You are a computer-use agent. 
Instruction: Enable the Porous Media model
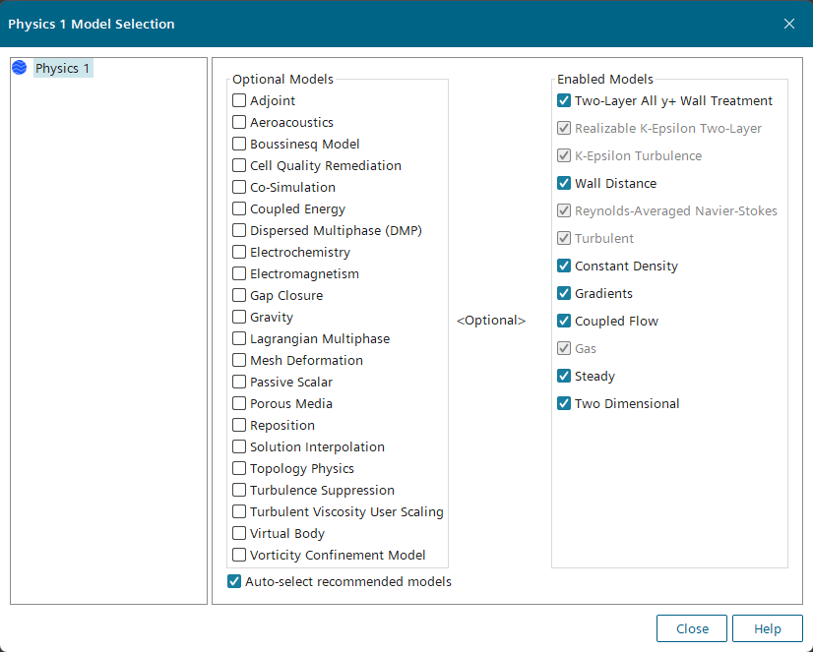(239, 403)
